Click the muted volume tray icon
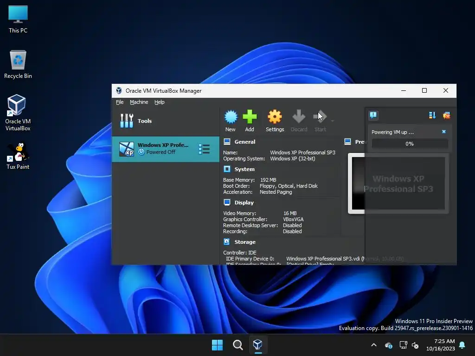This screenshot has height=356, width=475. click(415, 345)
